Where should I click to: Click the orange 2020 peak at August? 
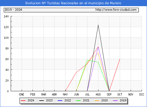[98, 53]
